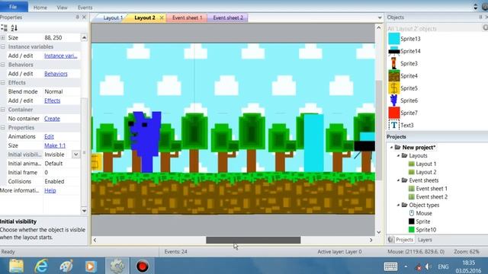Open the File menu

pos(13,7)
